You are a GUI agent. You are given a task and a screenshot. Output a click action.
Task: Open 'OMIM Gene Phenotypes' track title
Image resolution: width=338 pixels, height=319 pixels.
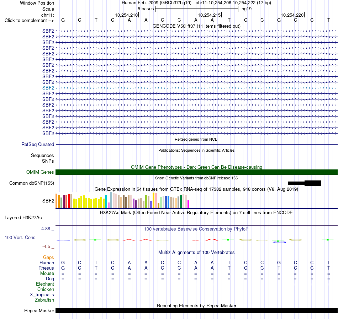(x=196, y=167)
